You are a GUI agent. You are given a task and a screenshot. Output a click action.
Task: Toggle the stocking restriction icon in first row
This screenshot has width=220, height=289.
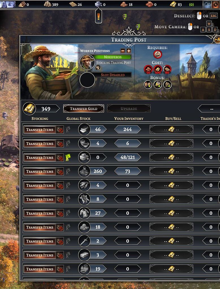point(60,129)
